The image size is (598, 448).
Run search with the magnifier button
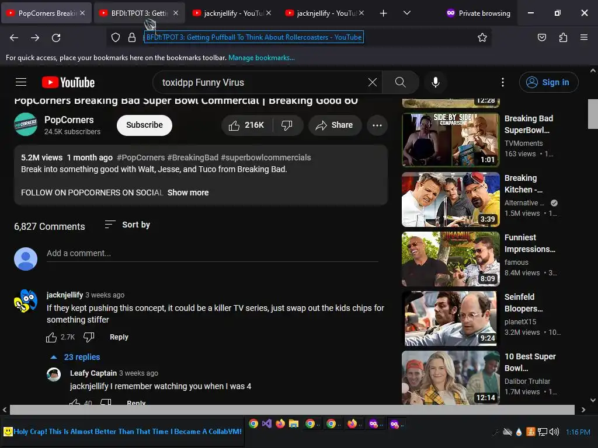point(401,82)
